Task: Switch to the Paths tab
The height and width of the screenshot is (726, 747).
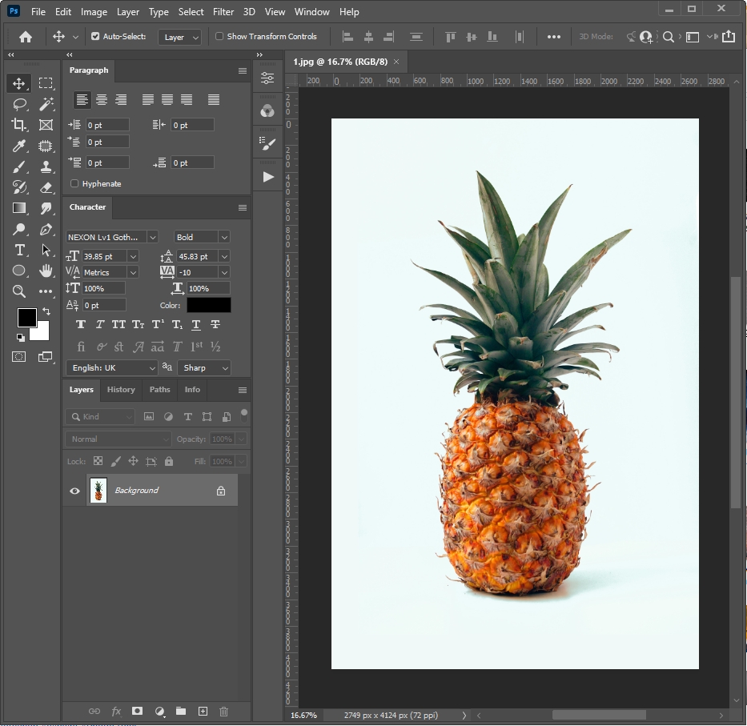Action: tap(159, 390)
